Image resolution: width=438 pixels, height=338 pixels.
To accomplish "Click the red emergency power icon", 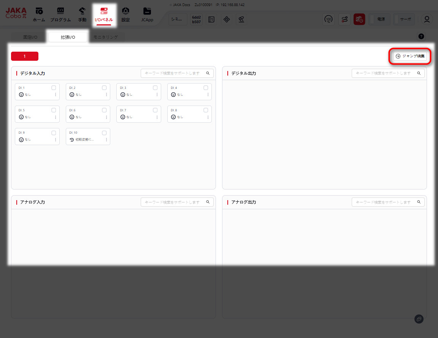I will pos(359,19).
